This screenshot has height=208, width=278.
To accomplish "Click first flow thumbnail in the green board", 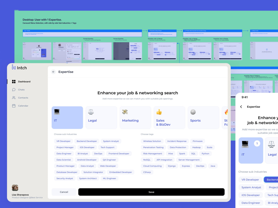I will [37, 51].
